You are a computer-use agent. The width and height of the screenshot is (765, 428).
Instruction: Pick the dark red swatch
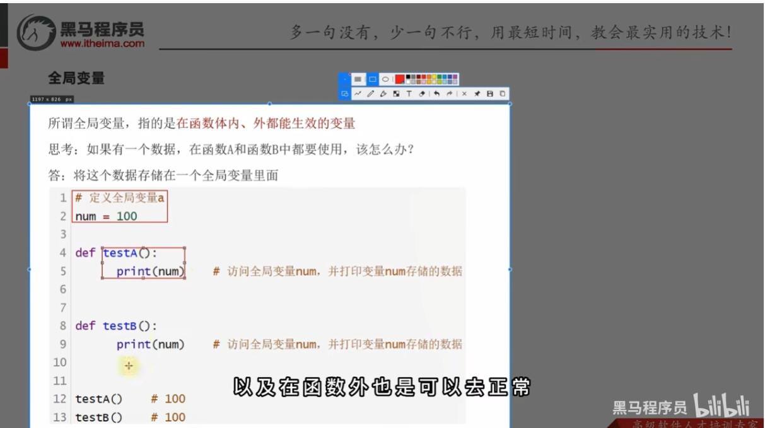(418, 76)
